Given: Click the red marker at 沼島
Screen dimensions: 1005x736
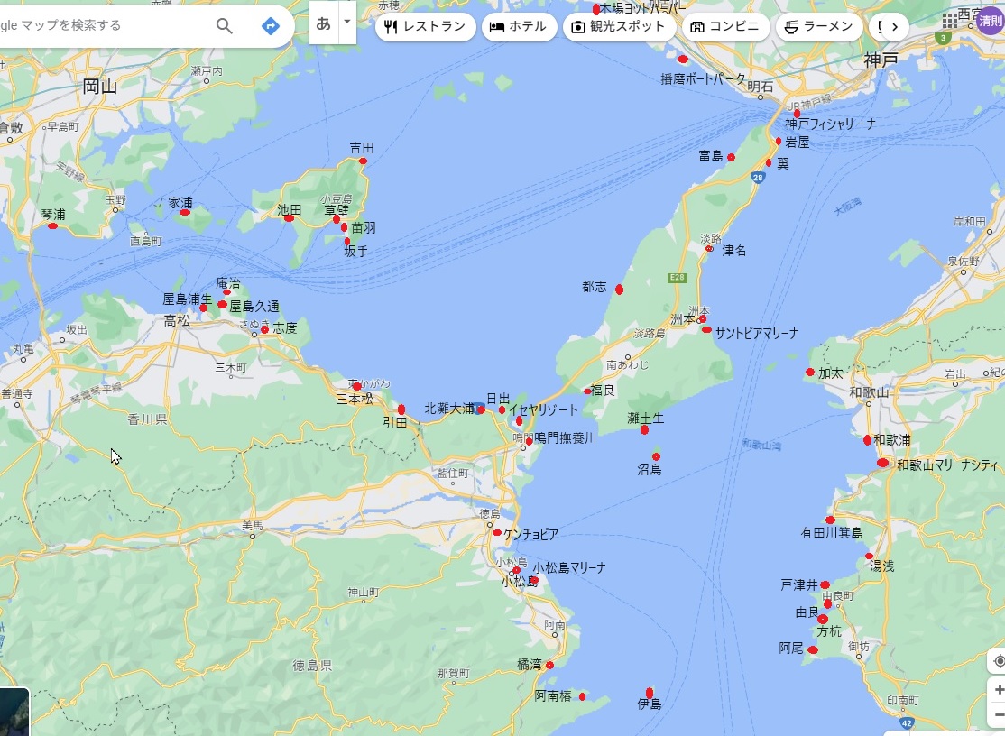Looking at the screenshot, I should click(x=656, y=456).
